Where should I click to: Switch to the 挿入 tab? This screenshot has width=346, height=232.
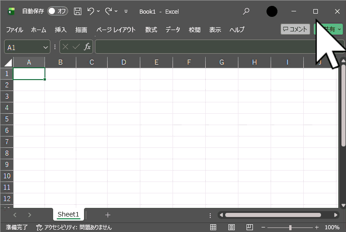61,30
